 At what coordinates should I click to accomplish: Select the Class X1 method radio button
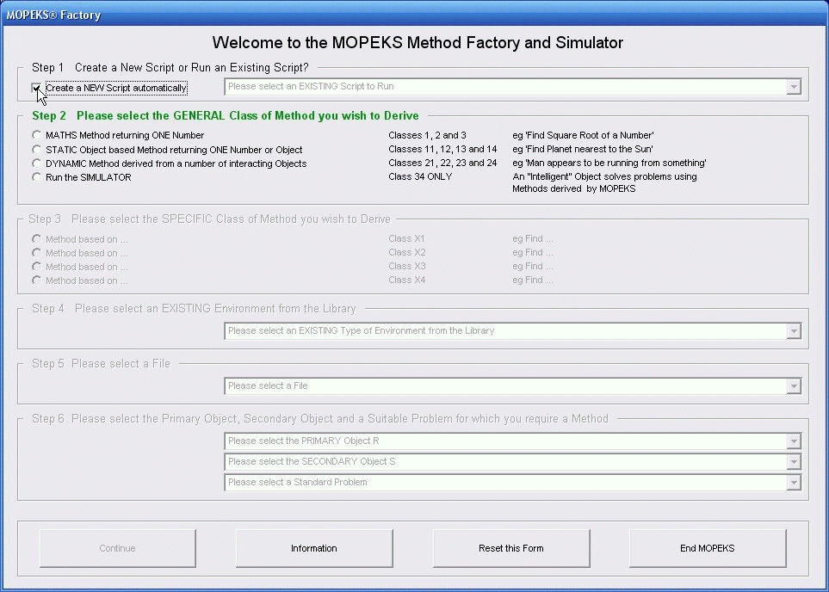pos(36,239)
